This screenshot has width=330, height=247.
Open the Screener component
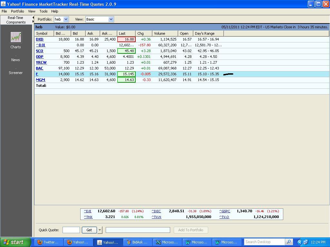pos(15,73)
